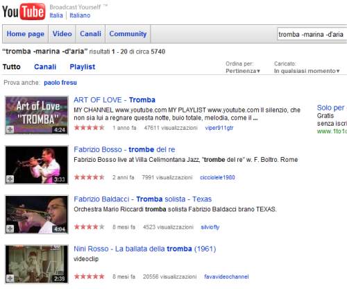347x289 pixels.
Task: Click the Fabrizio Bosso live description text
Action: [x=185, y=160]
